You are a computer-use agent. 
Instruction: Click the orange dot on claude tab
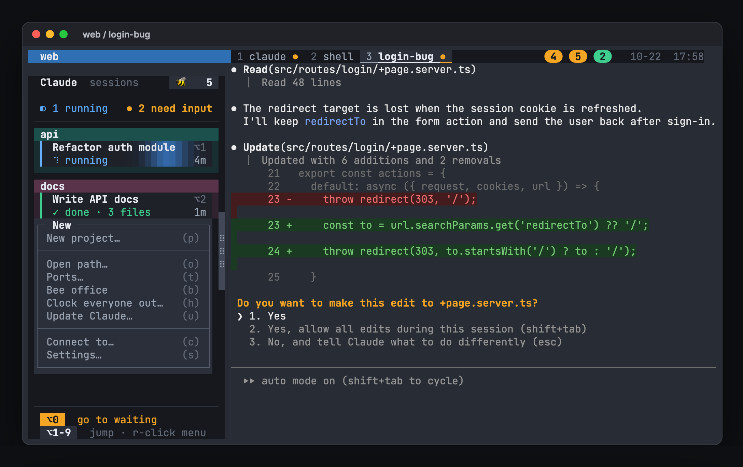pyautogui.click(x=295, y=57)
